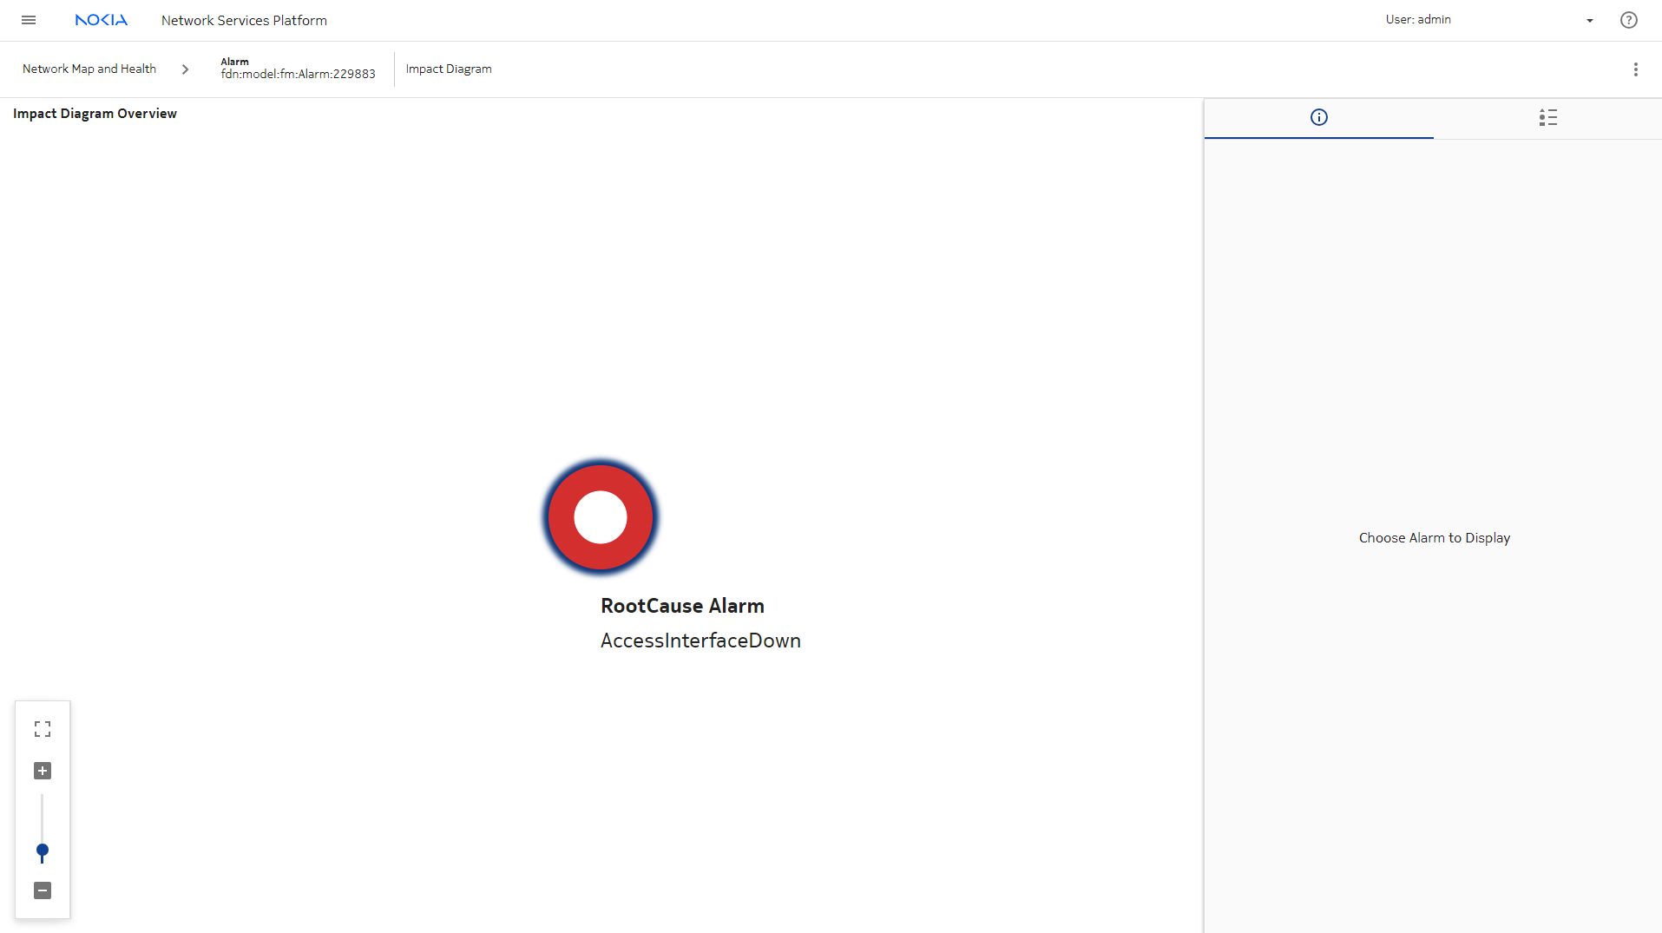Select the info tab icon
The width and height of the screenshot is (1662, 933).
(1318, 117)
